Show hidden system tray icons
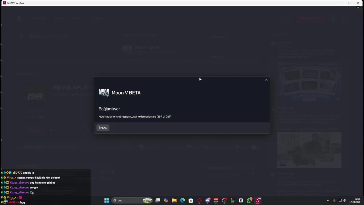 (x=328, y=200)
